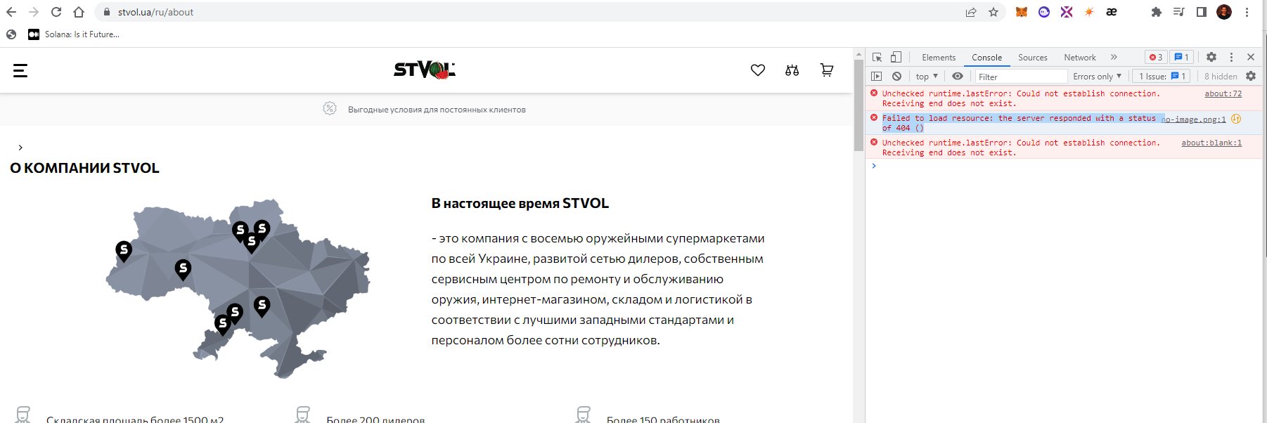This screenshot has height=423, width=1267.
Task: Click the 'О КОМПАНИИ STVOL' heading
Action: [x=84, y=168]
